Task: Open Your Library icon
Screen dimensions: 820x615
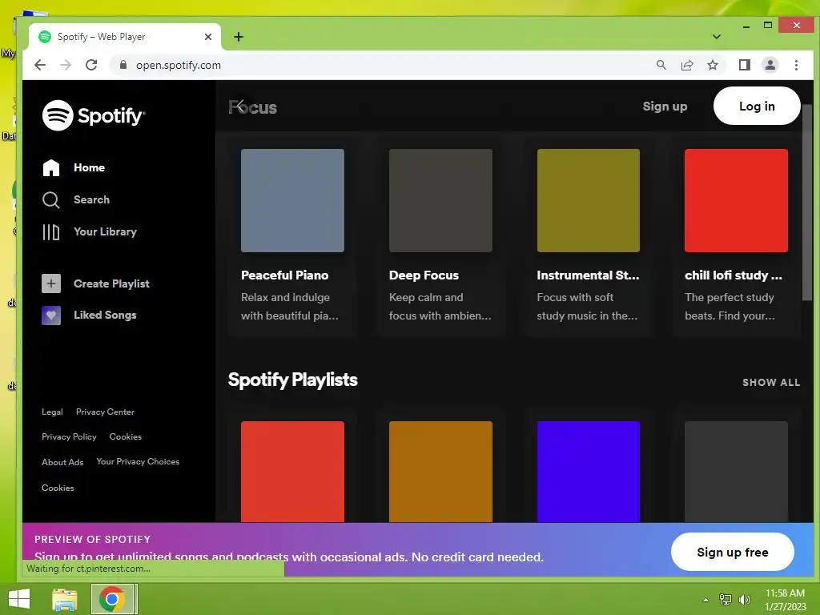Action: [50, 231]
